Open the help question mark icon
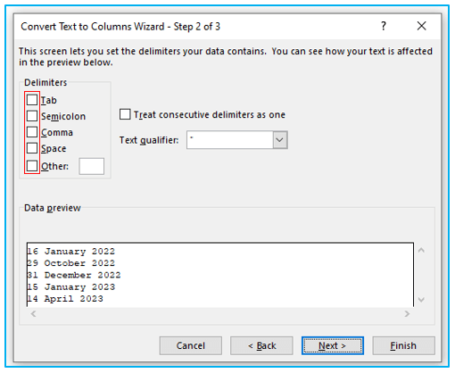The width and height of the screenshot is (455, 373). pyautogui.click(x=384, y=26)
